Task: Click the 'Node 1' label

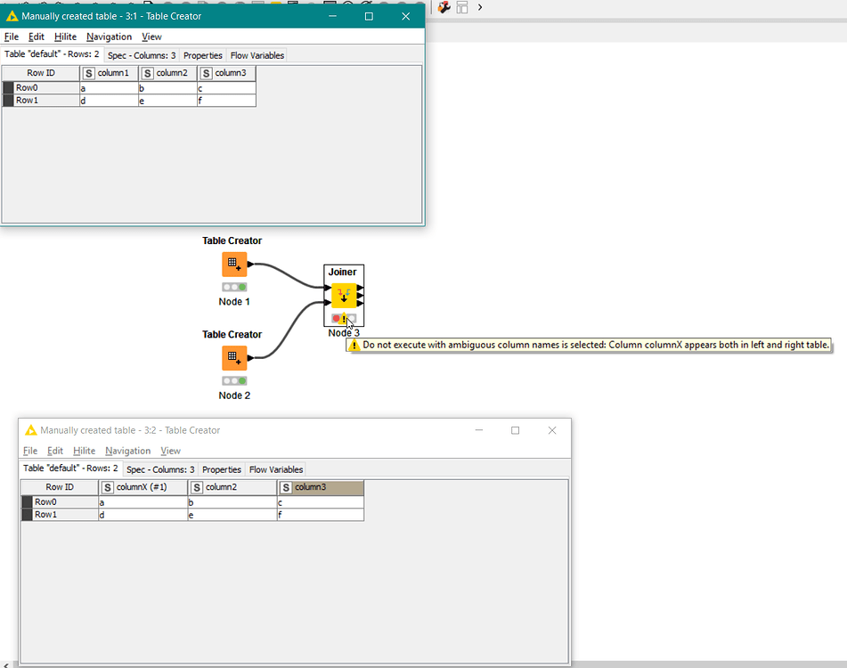Action: click(234, 301)
